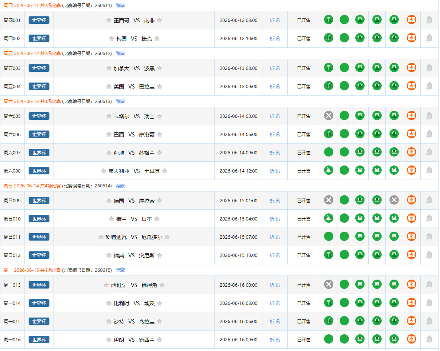The width and height of the screenshot is (440, 351).
Task: Click the plain green circle in row 周一015
Action: point(344,321)
